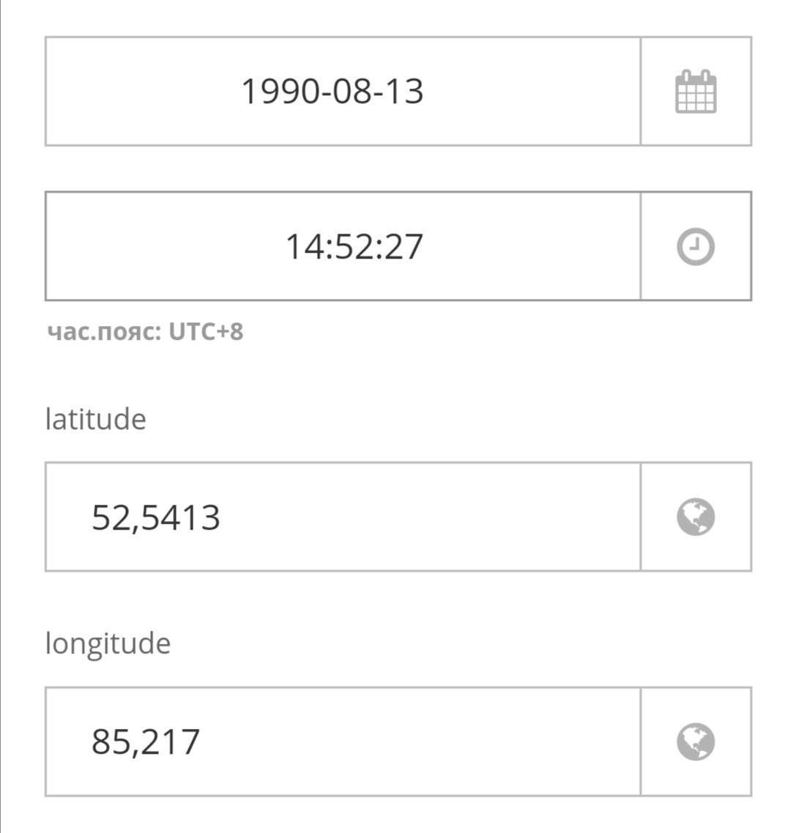Choose a date via the calendar button
The height and width of the screenshot is (833, 791).
point(696,92)
